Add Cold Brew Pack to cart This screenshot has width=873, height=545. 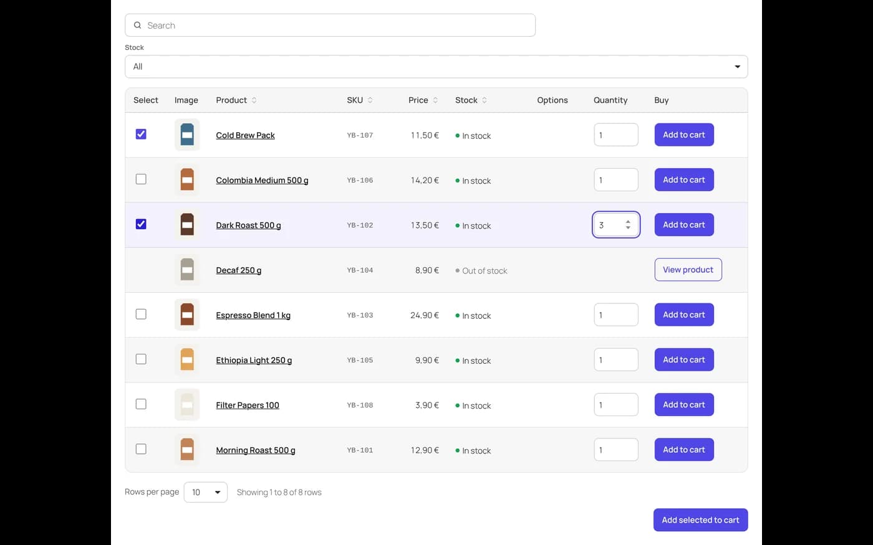tap(684, 135)
